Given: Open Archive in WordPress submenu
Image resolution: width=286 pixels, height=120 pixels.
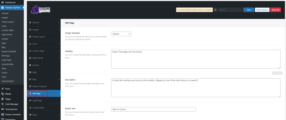Looking at the screenshot, I should click(5, 39).
